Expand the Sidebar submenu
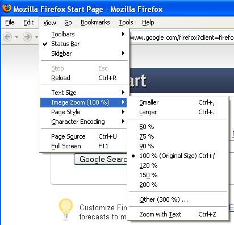The height and width of the screenshot is (225, 234). point(84,53)
